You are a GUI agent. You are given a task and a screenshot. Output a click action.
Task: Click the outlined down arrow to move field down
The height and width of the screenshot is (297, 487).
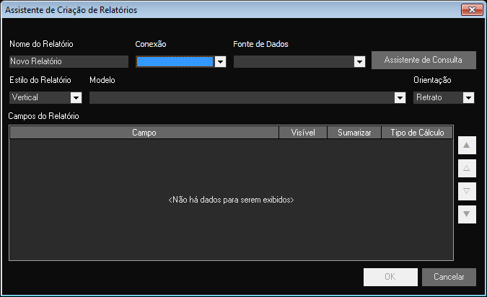tap(467, 191)
